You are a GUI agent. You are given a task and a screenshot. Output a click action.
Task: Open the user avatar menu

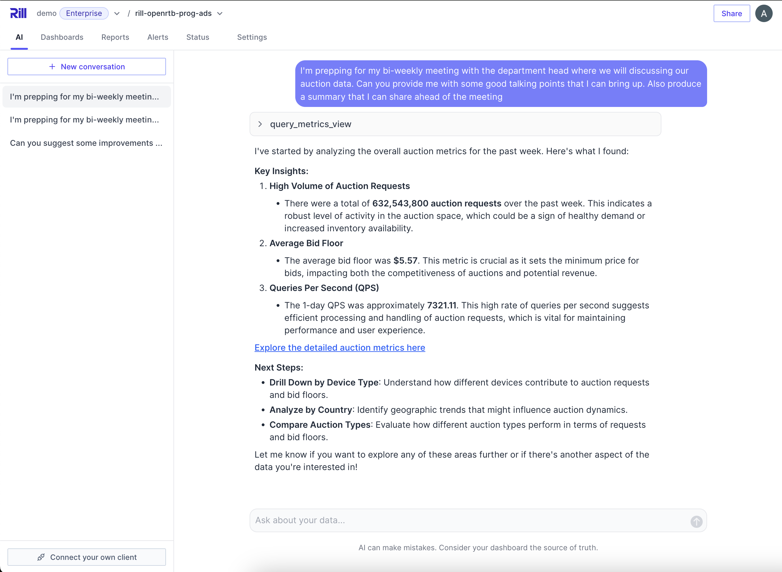[763, 13]
